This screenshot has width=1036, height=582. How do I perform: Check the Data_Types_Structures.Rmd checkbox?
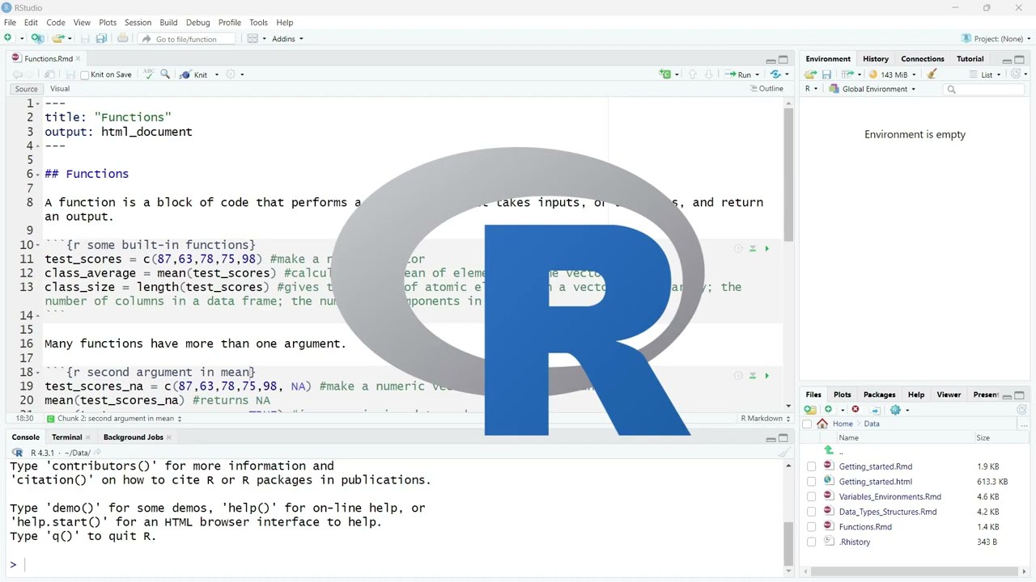pos(811,512)
